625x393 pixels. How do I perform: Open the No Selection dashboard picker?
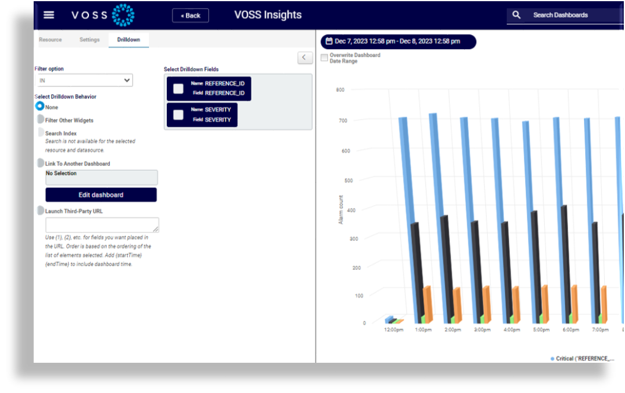pyautogui.click(x=101, y=177)
